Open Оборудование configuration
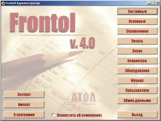Screen dimensions: 161x121 point(137,71)
